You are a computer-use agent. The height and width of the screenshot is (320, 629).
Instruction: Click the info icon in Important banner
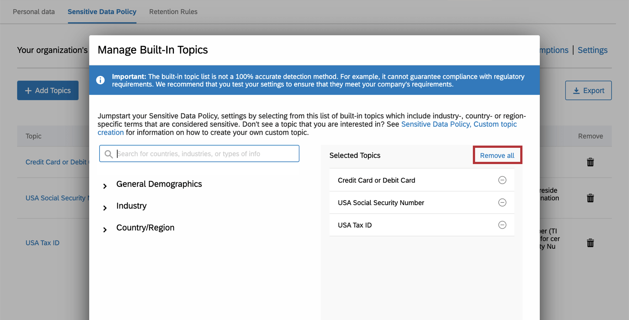pyautogui.click(x=100, y=80)
